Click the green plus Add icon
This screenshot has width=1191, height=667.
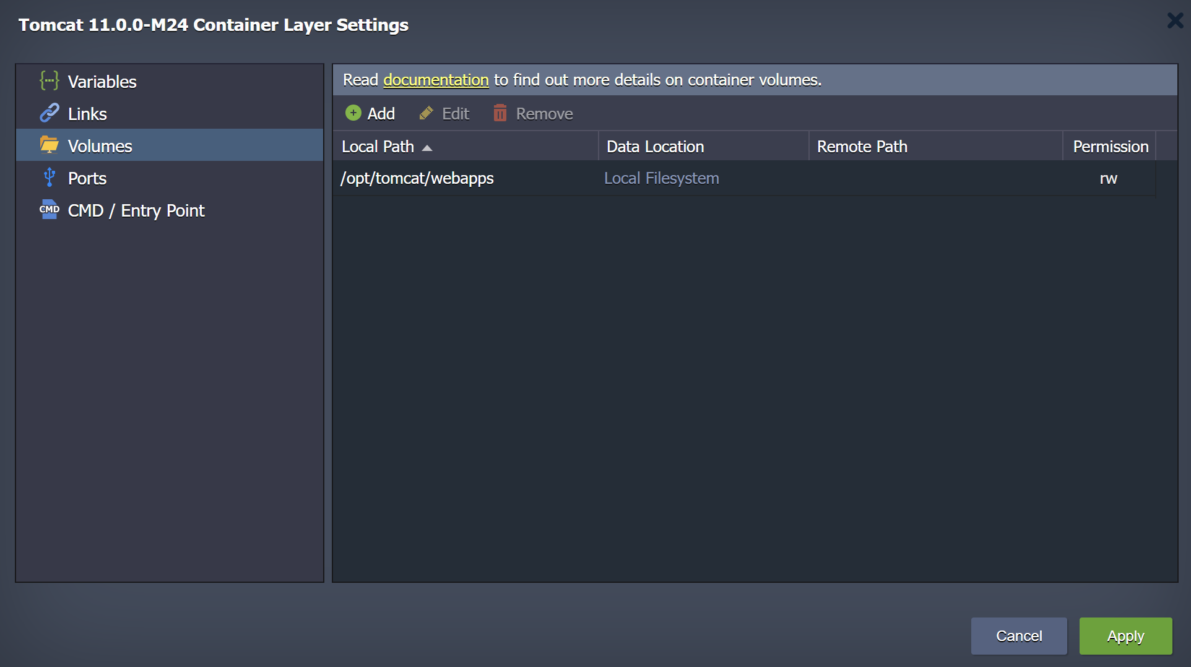[353, 113]
